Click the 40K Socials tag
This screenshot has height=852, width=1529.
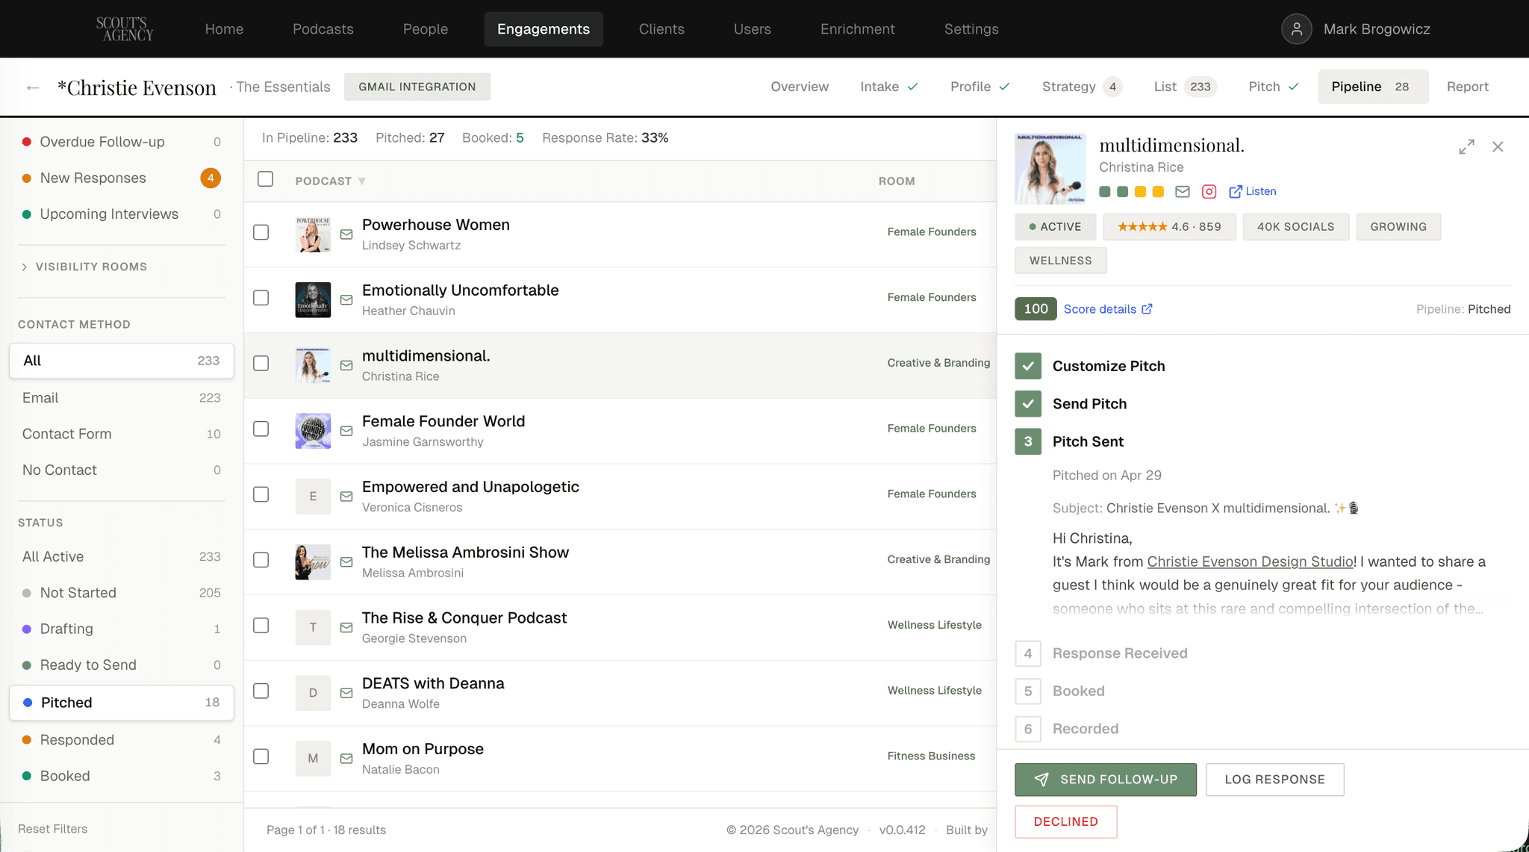tap(1296, 227)
